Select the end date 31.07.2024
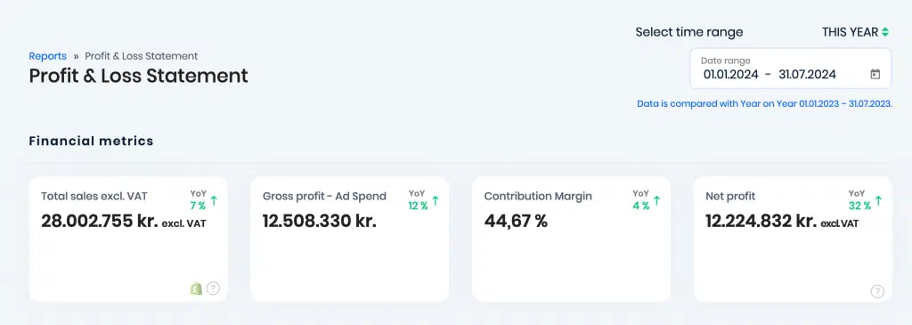Image resolution: width=912 pixels, height=325 pixels. tap(807, 75)
